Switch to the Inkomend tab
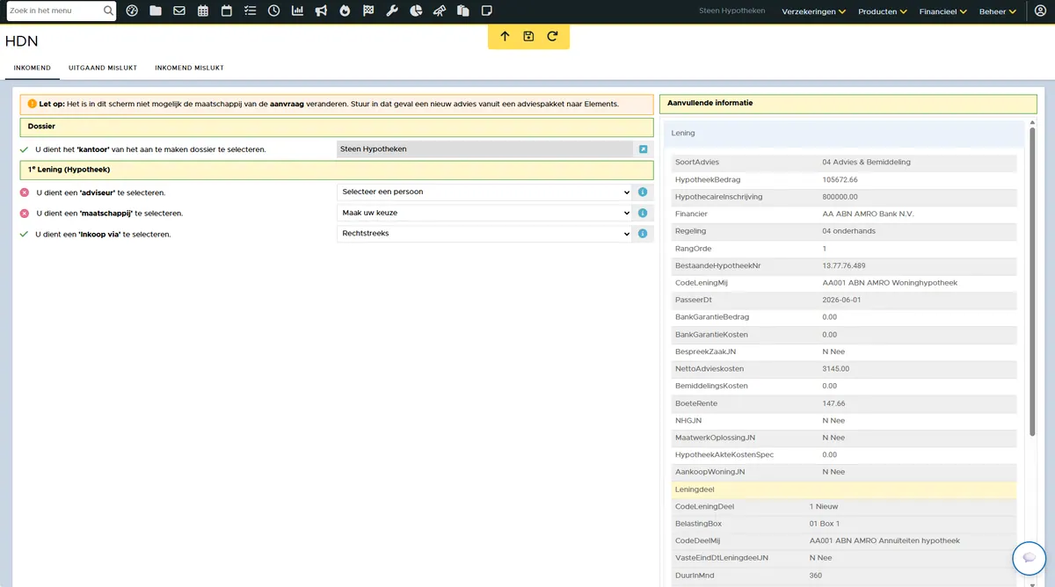 pos(33,68)
